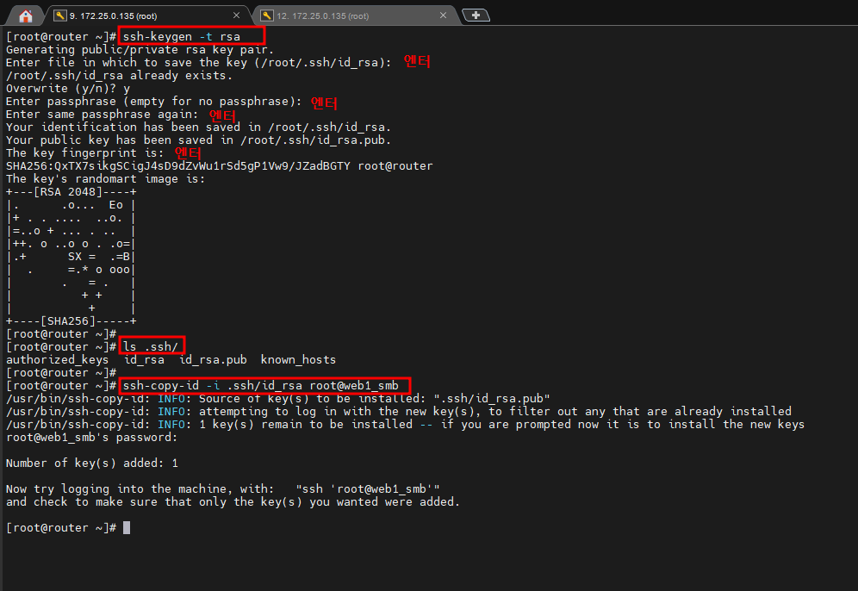Click the 'known_hosts' file name
Screen dimensions: 858x591
tap(298, 360)
